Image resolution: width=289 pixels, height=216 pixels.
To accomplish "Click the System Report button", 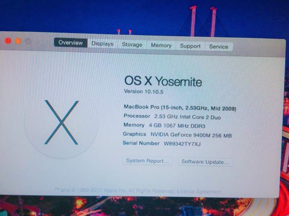I will point(147,161).
